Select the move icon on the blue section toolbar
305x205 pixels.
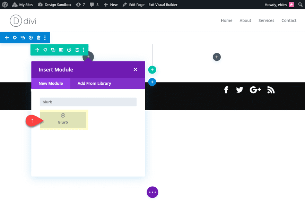(7, 37)
